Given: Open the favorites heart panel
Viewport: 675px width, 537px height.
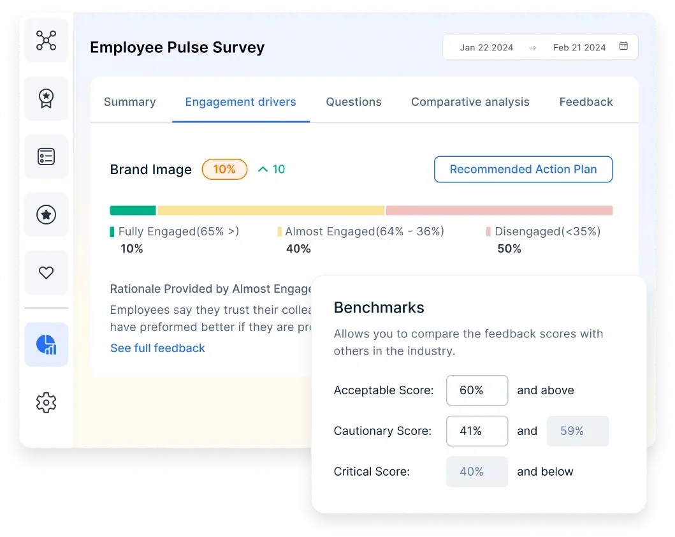Looking at the screenshot, I should click(46, 272).
